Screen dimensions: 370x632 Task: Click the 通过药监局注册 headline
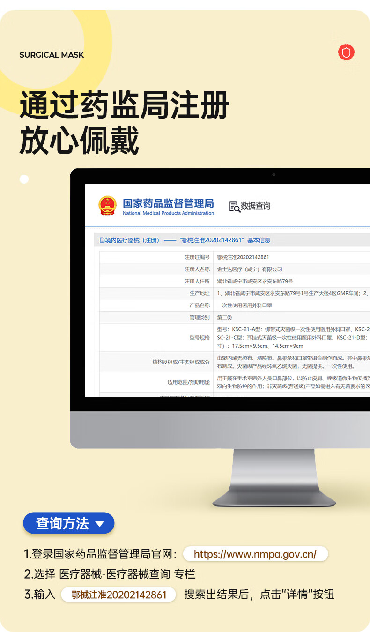click(x=124, y=104)
